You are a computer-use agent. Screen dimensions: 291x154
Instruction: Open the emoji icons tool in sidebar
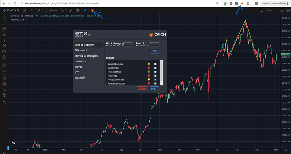pyautogui.click(x=4, y=57)
